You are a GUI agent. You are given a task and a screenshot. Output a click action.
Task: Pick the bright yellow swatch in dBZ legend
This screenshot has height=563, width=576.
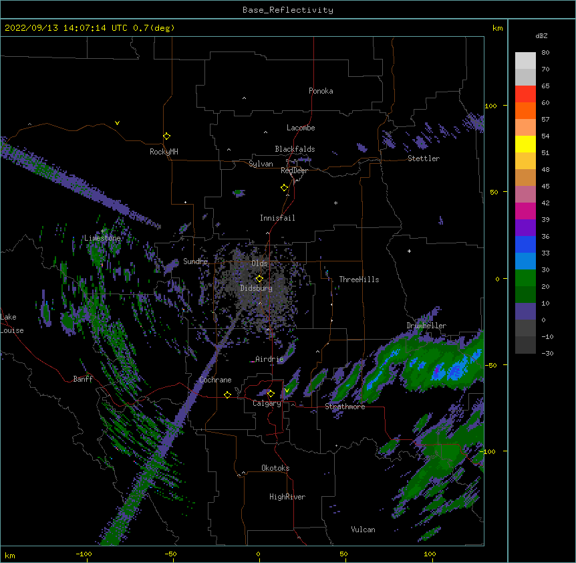pyautogui.click(x=525, y=144)
